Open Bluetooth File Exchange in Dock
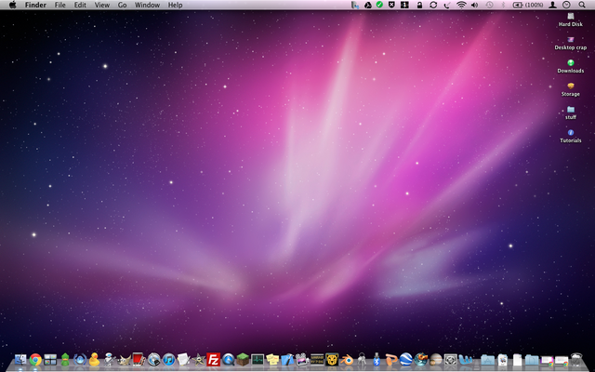 click(377, 359)
